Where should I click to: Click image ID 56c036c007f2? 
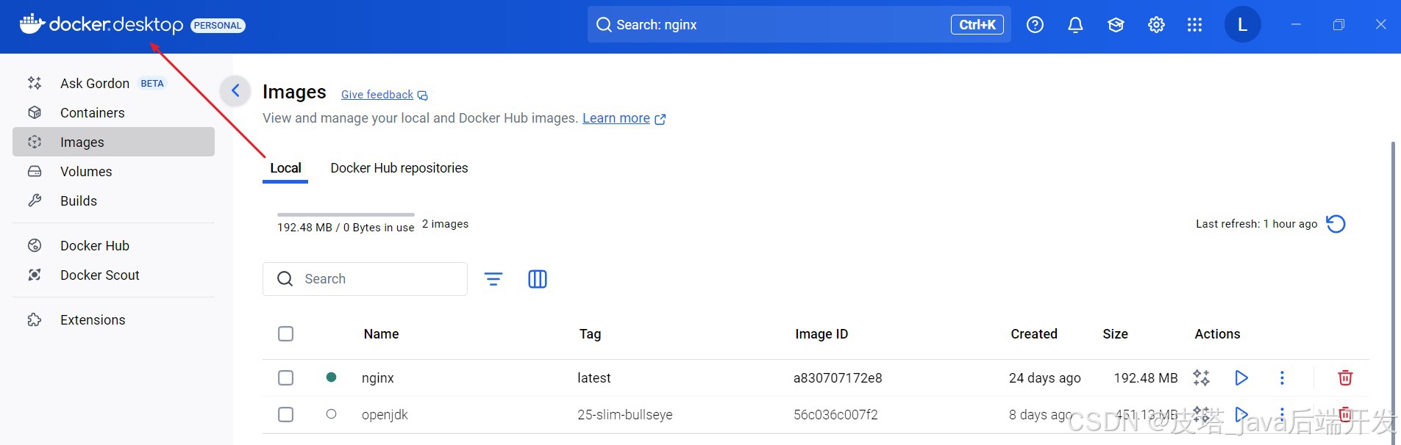[x=835, y=415]
